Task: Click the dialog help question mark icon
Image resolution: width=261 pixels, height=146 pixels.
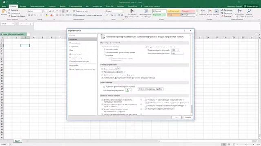Action: click(185, 31)
